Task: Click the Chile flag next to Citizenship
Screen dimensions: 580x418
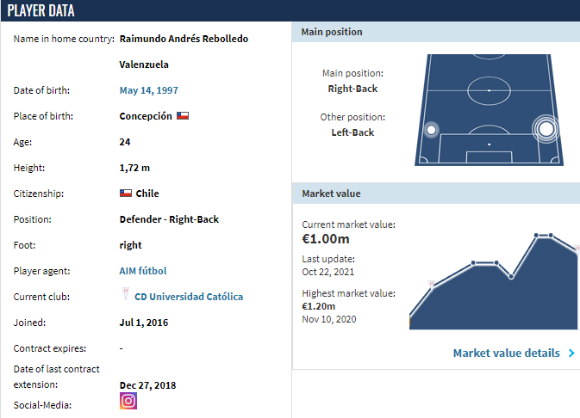Action: click(126, 194)
